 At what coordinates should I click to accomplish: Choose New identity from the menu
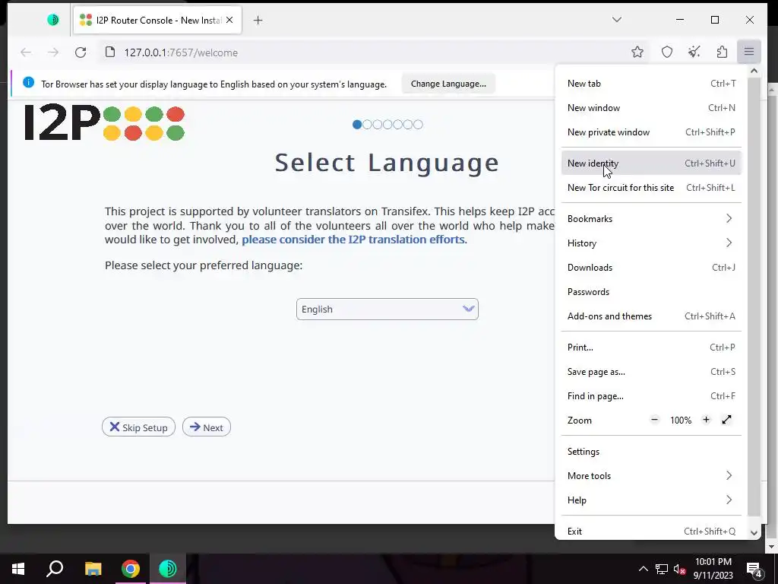(651, 163)
